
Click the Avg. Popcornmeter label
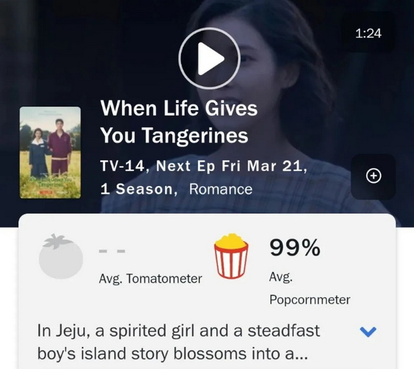(x=310, y=289)
